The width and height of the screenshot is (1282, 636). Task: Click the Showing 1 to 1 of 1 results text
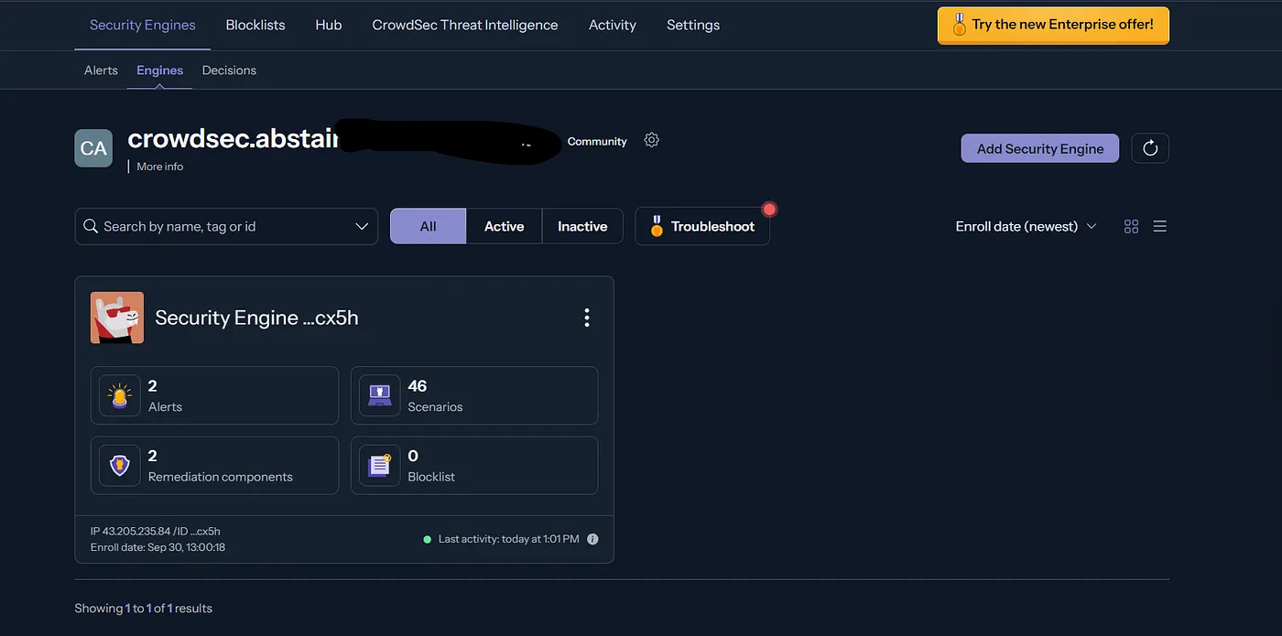tap(144, 608)
